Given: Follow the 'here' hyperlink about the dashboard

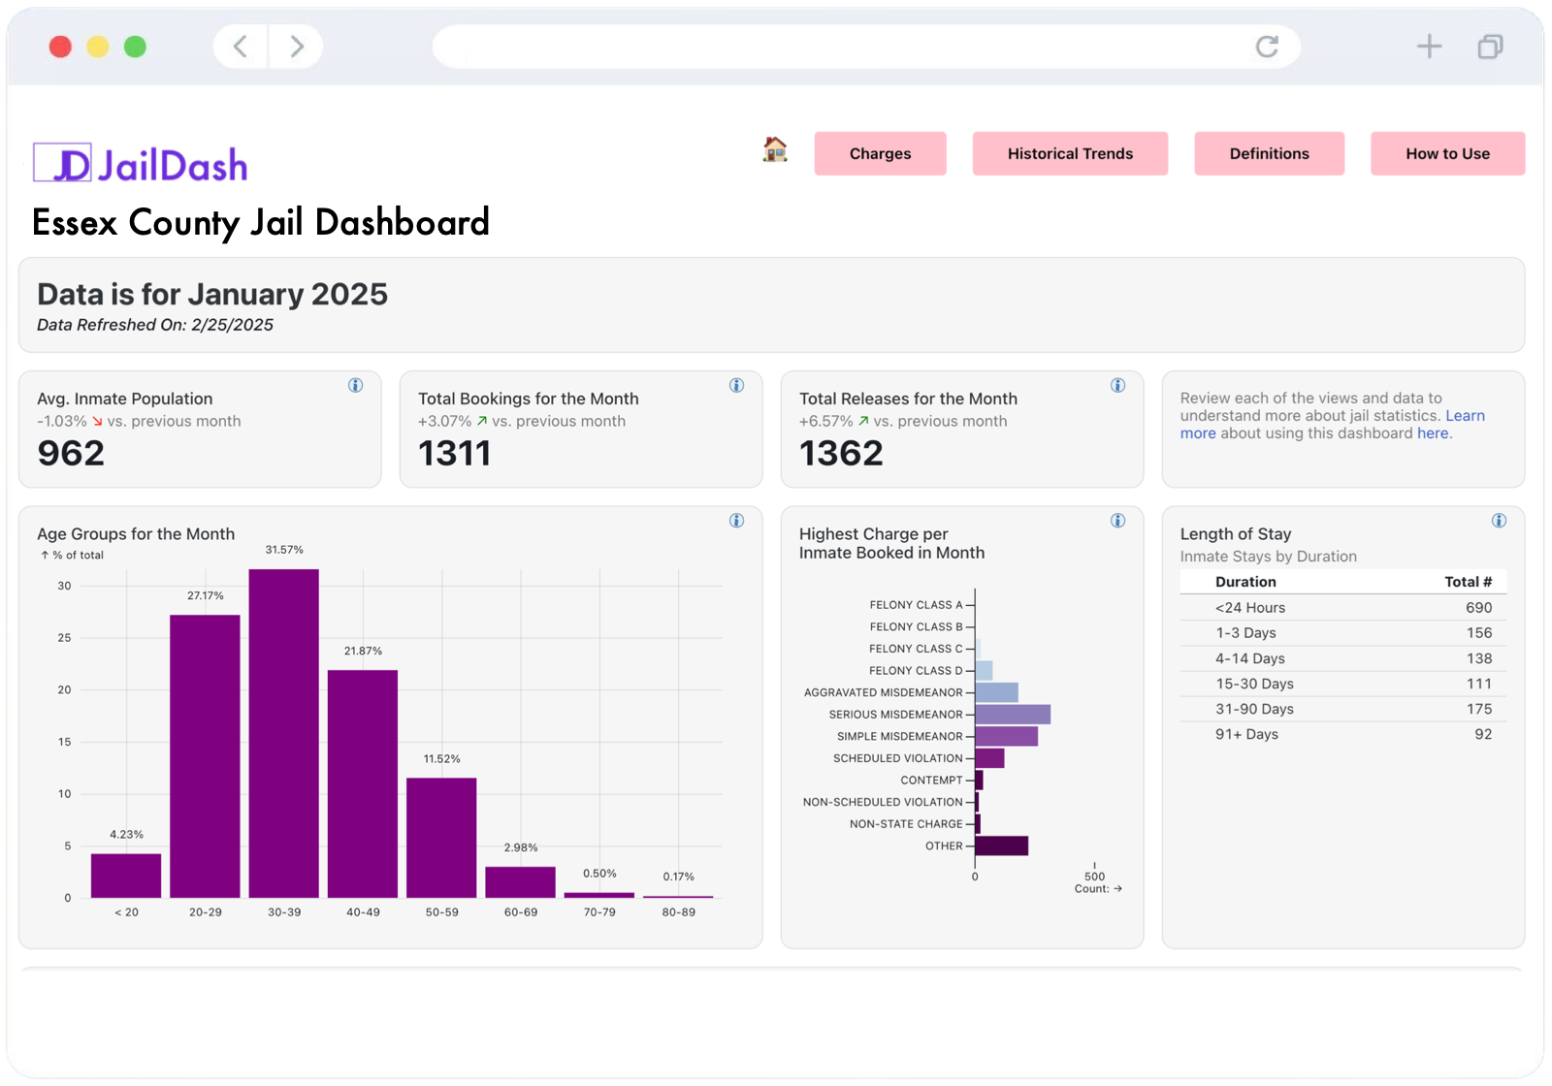Looking at the screenshot, I should 1434,433.
